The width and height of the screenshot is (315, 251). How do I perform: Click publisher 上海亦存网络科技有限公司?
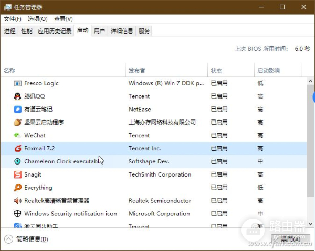[x=162, y=122]
